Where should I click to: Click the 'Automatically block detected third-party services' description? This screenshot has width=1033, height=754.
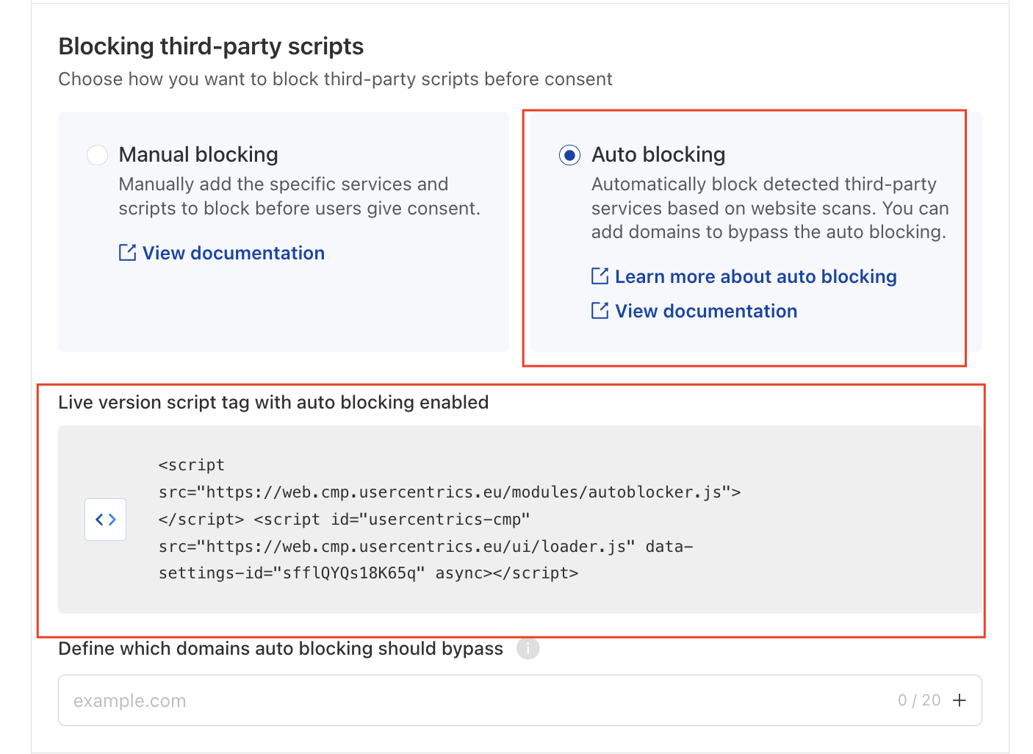tap(770, 208)
